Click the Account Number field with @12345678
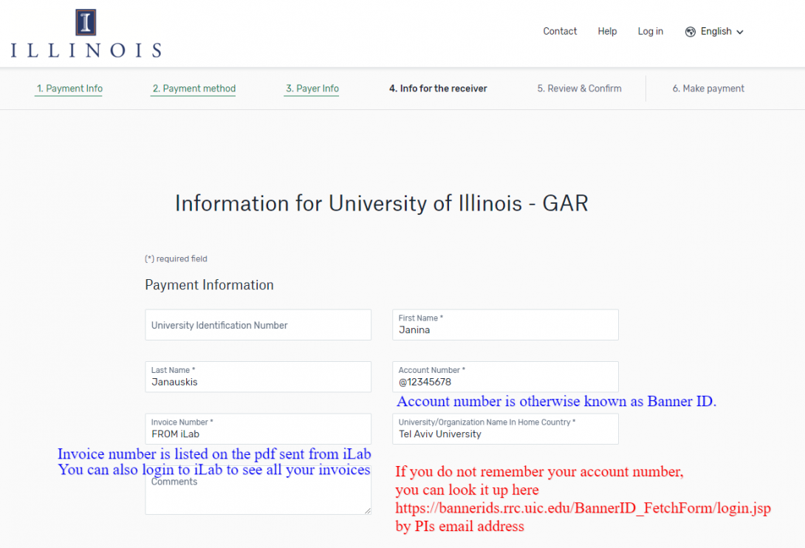 (505, 377)
